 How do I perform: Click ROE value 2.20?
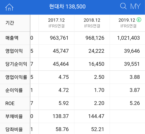pyautogui.click(x=99, y=103)
